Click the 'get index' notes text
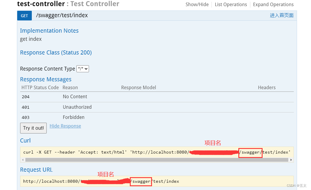The image size is (311, 190). [x=31, y=39]
